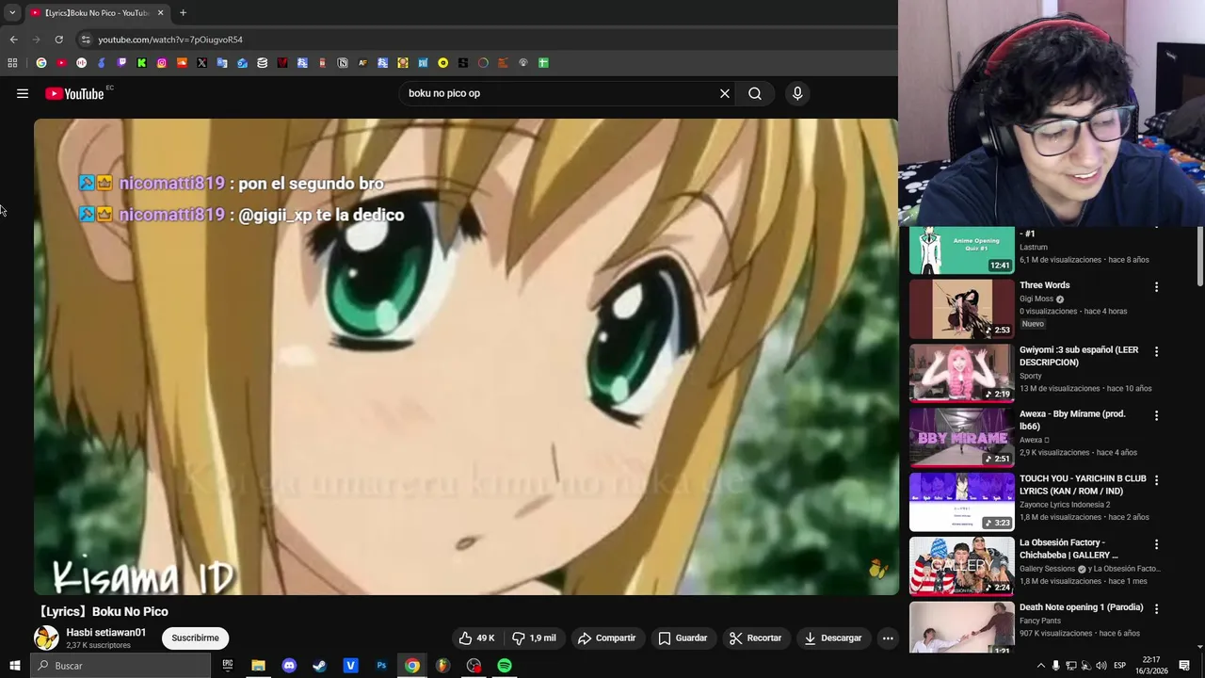Screen dimensions: 1205x678
Task: Open the green Sheets-style bookmark at the end
Action: [x=543, y=63]
